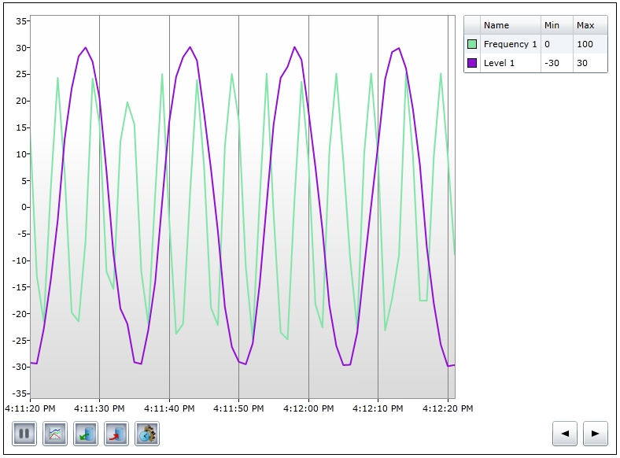620x458 pixels.
Task: Click the Frequency 1 Max value 100
Action: coord(589,44)
